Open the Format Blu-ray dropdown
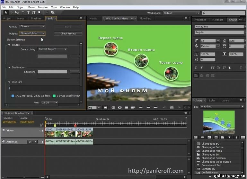The width and height of the screenshot is (247, 179). pos(32,26)
